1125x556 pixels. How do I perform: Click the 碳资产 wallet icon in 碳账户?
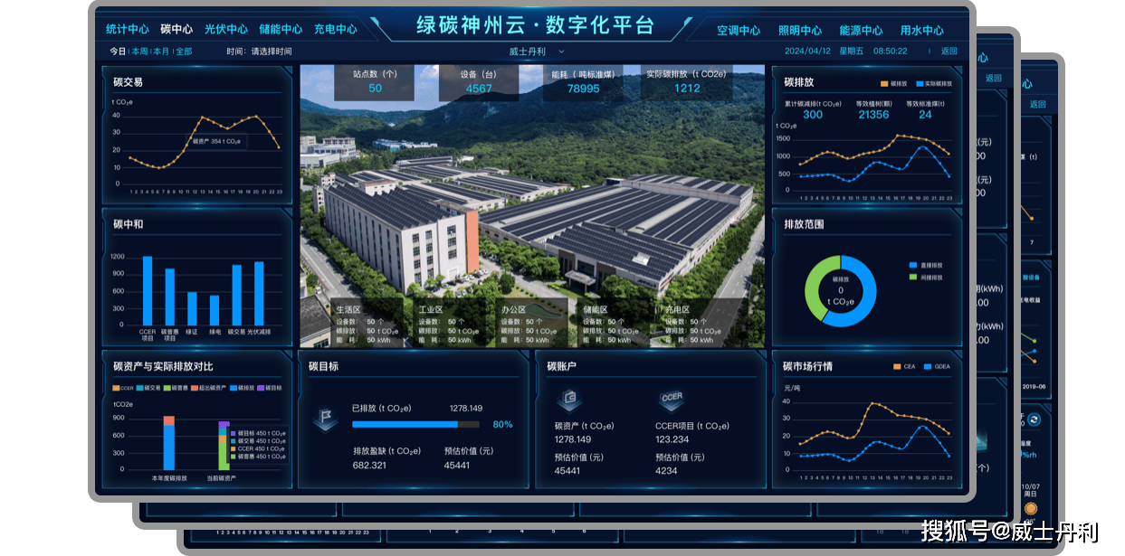[x=569, y=401]
